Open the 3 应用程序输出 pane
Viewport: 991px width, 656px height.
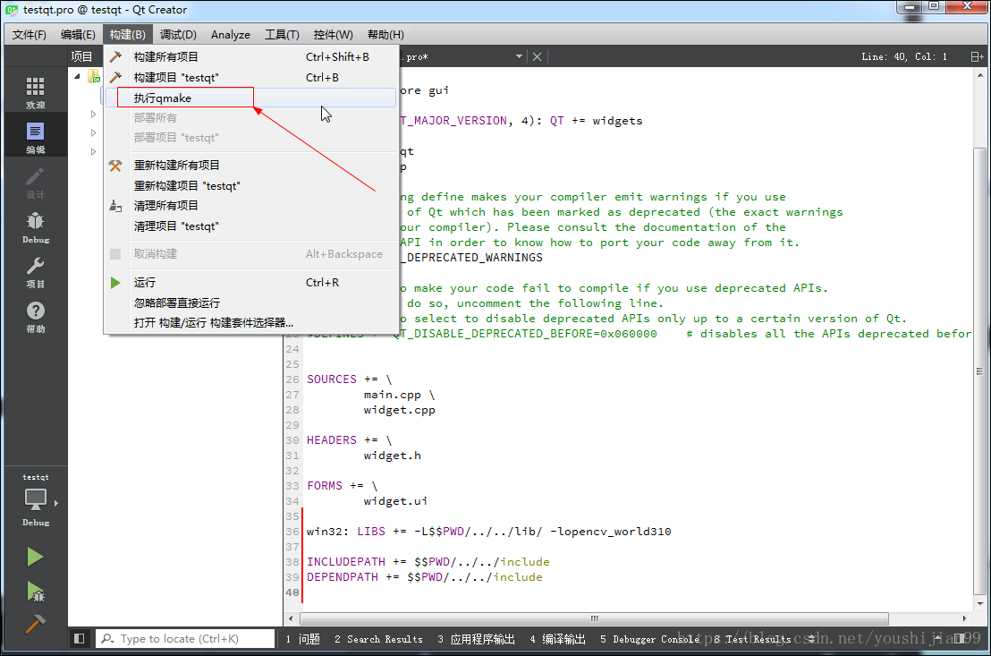(x=476, y=639)
